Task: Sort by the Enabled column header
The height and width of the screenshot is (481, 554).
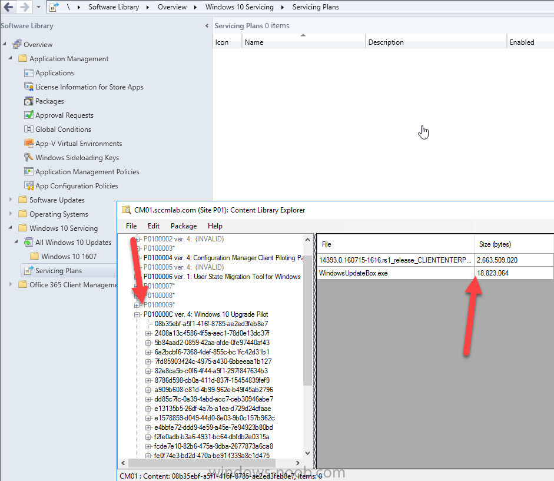Action: click(x=530, y=42)
